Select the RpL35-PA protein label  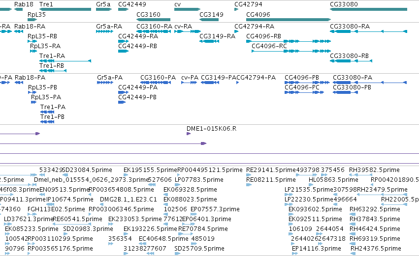point(46,97)
